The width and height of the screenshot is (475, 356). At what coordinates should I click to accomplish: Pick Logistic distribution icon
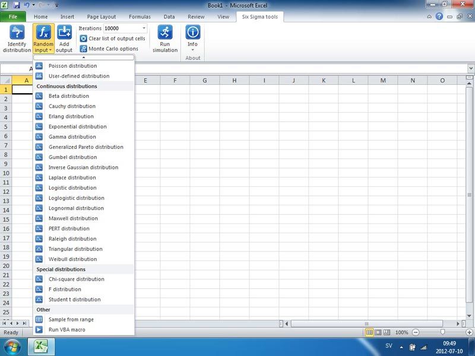(x=39, y=187)
